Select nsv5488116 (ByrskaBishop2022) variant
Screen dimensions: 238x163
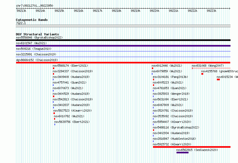[x=176, y=127]
